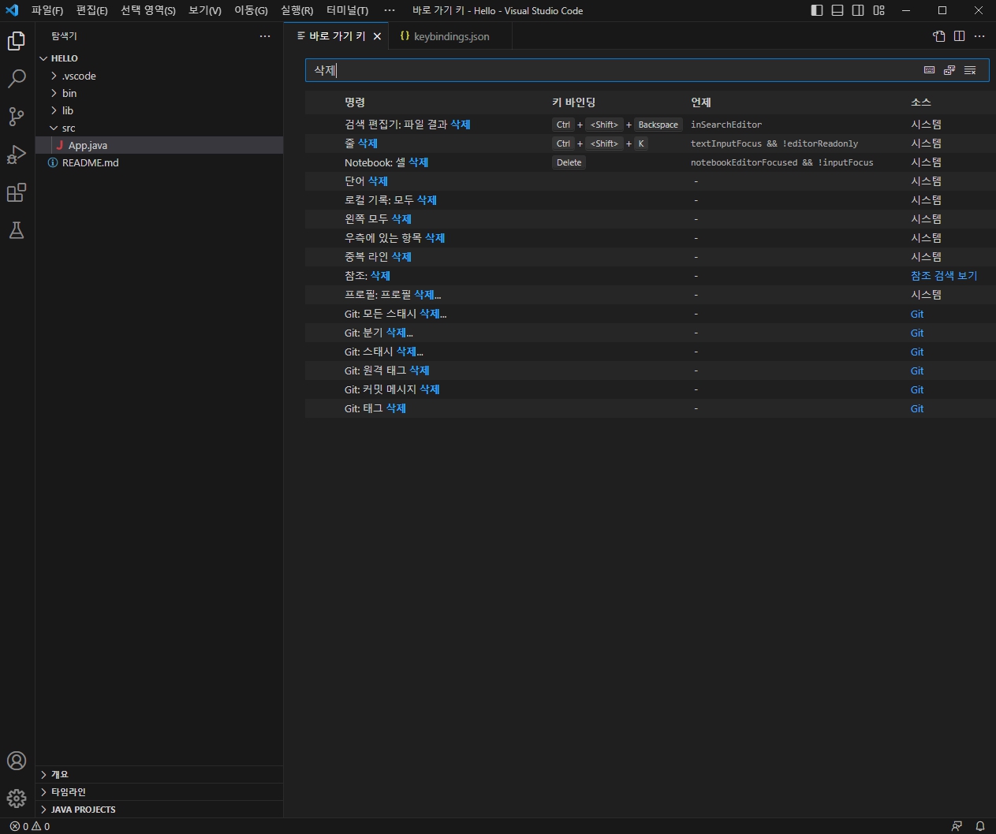This screenshot has height=834, width=996.
Task: Open Customize Layout icon
Action: point(878,10)
